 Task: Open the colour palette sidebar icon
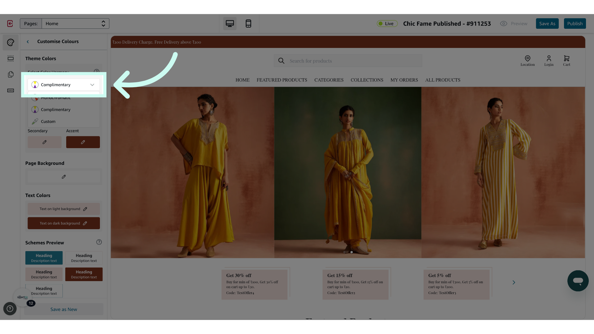[11, 42]
